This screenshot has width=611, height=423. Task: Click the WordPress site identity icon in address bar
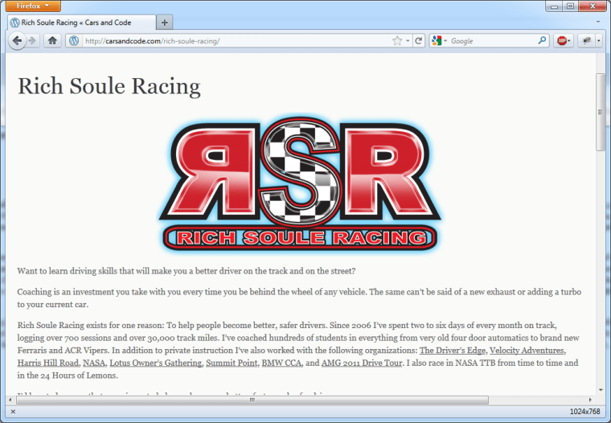click(x=74, y=40)
